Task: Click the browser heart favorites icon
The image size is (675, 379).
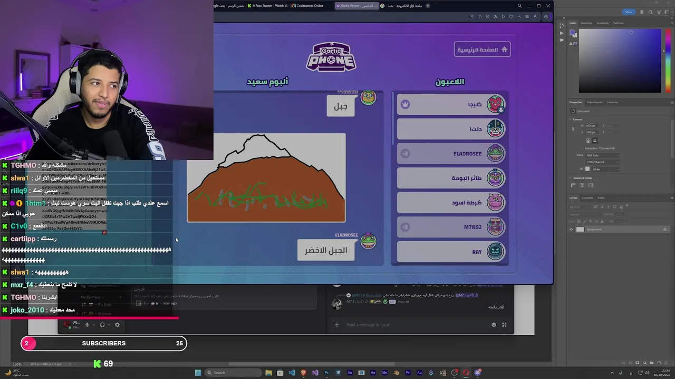Action: tap(511, 17)
